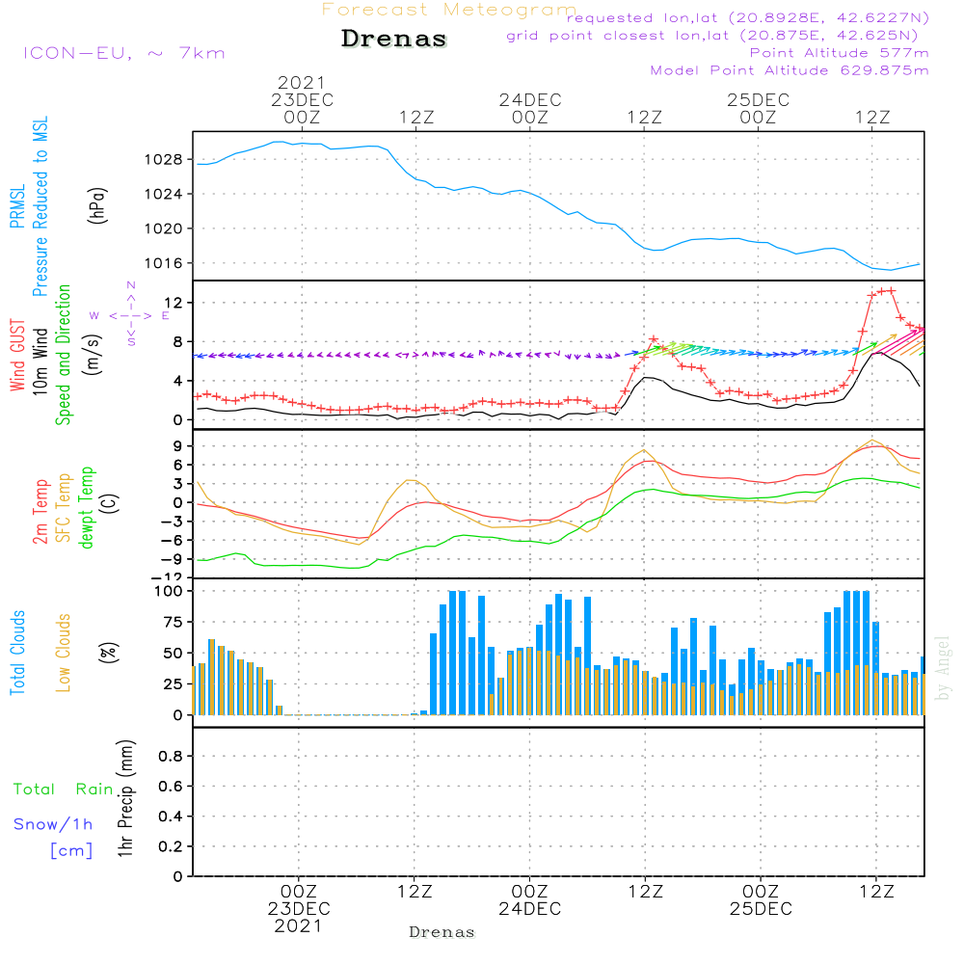The image size is (964, 964).
Task: Click the pressure curve maximum near 23DEC 00Z
Action: point(278,142)
